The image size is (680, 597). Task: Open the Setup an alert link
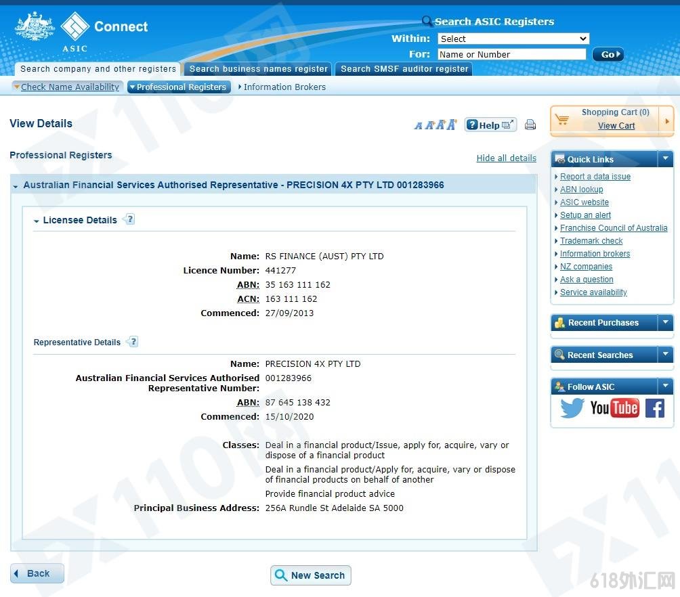585,215
